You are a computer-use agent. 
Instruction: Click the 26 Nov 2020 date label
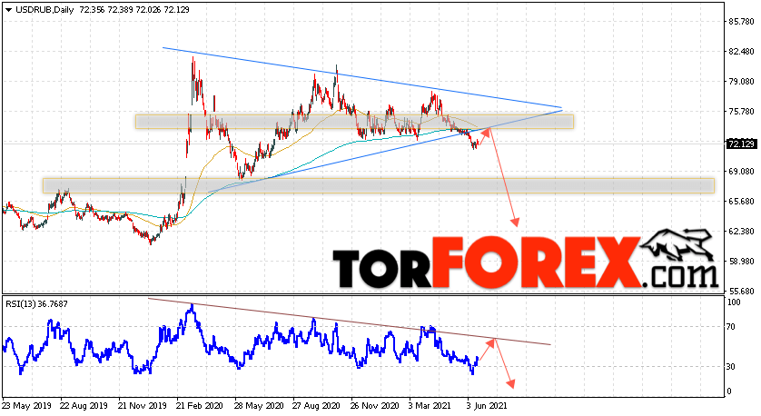[374, 405]
